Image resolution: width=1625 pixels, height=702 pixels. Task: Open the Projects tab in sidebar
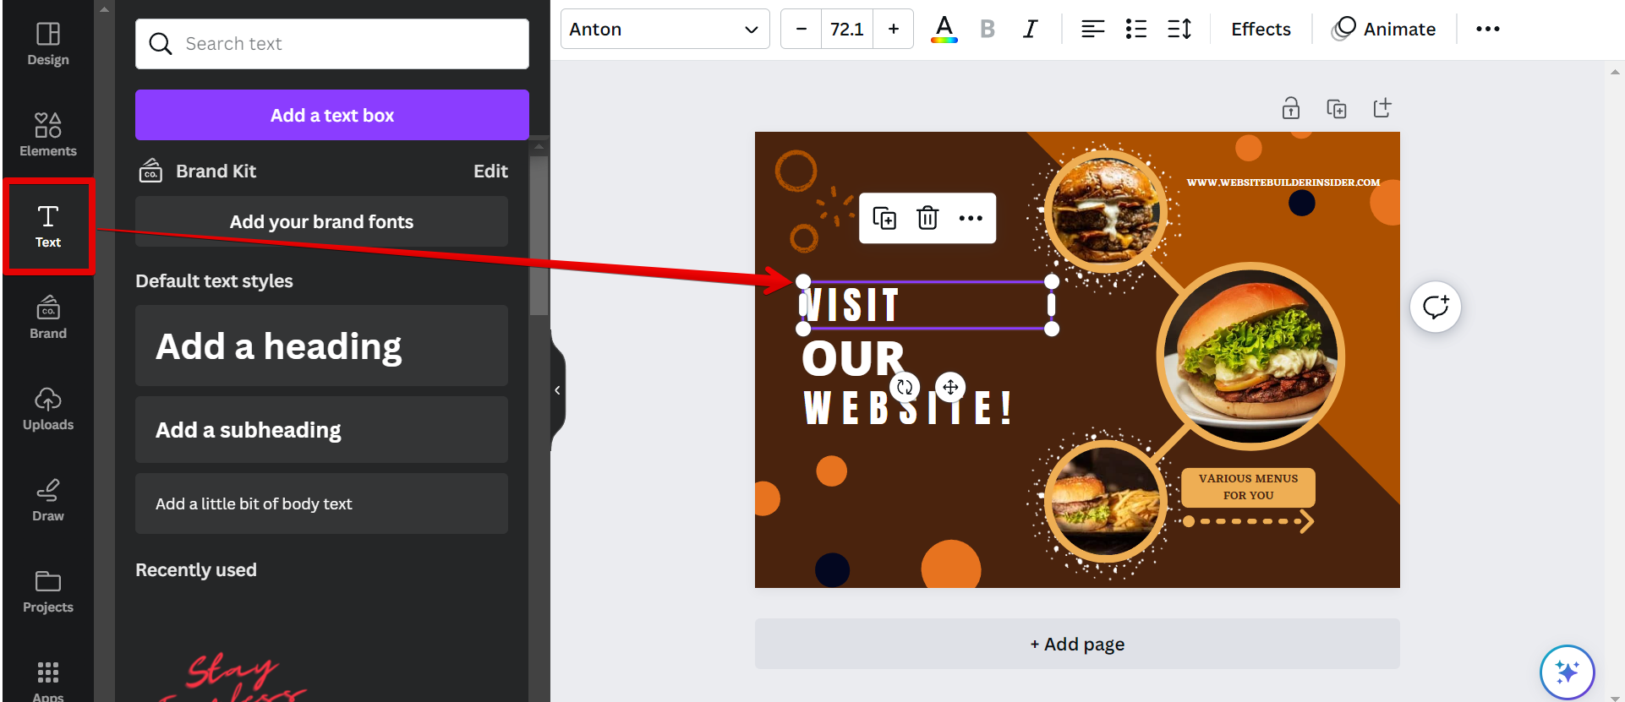[48, 591]
